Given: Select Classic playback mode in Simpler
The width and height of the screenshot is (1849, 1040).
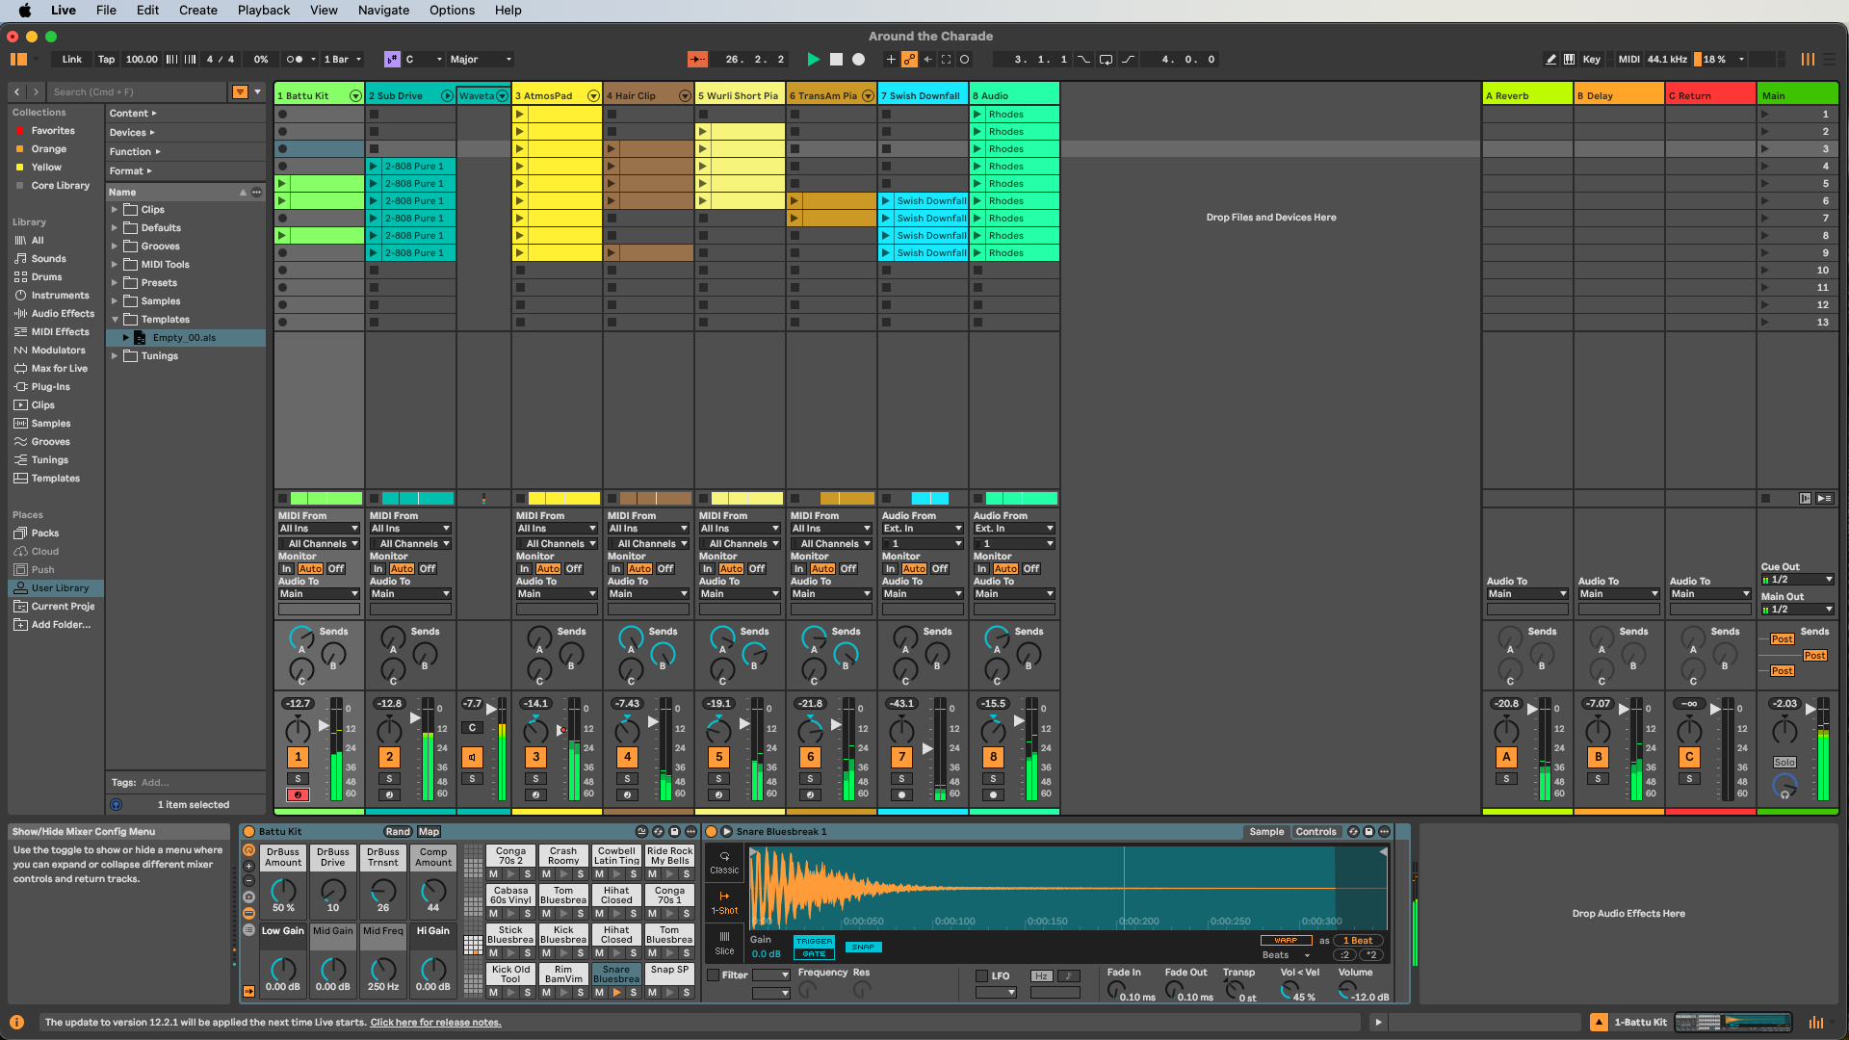Looking at the screenshot, I should 724,862.
